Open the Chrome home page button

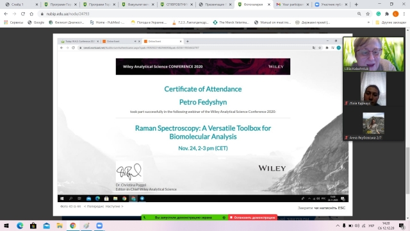point(31,13)
